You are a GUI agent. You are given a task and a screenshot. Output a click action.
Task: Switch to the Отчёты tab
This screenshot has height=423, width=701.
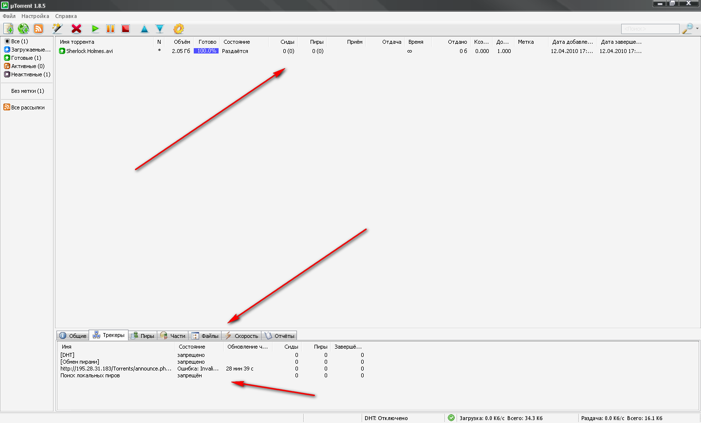[279, 336]
